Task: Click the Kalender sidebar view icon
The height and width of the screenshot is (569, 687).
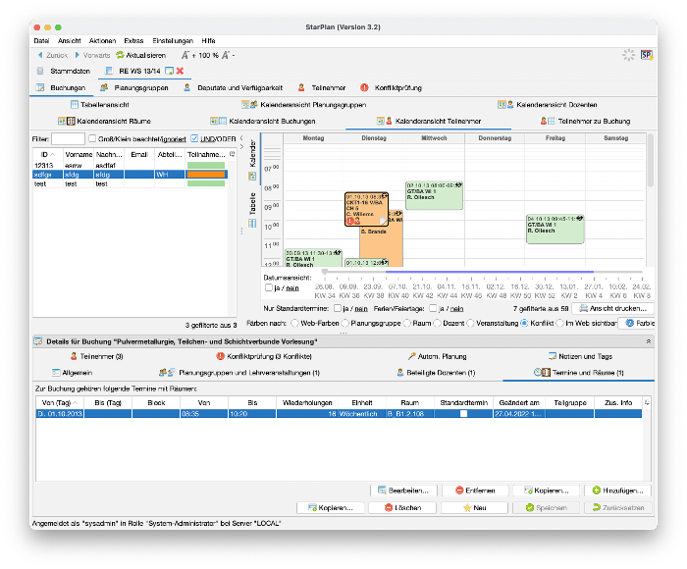Action: point(252,176)
